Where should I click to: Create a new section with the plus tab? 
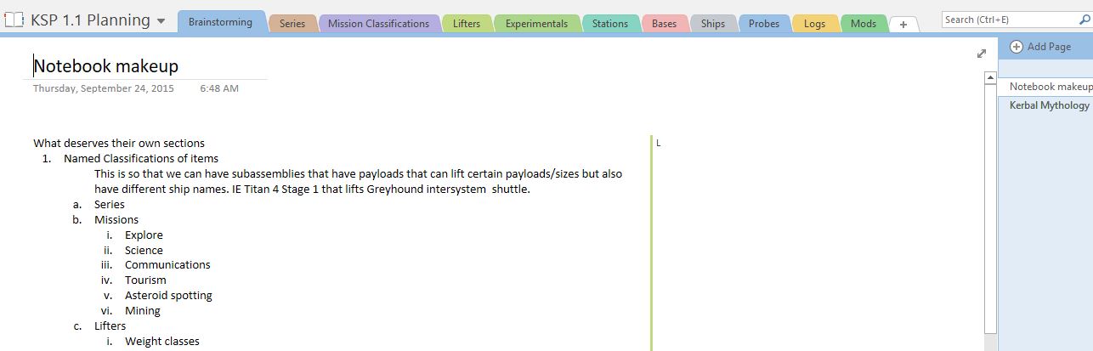[x=903, y=25]
